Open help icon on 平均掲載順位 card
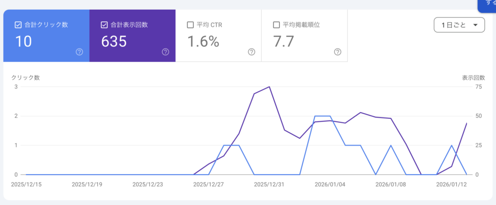 click(x=338, y=52)
